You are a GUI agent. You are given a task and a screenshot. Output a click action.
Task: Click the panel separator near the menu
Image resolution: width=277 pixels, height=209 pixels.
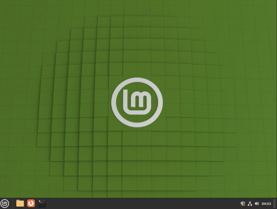(13, 204)
